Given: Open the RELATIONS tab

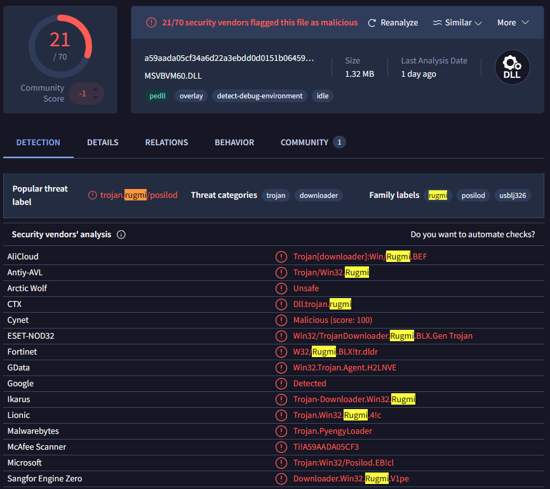Looking at the screenshot, I should point(166,143).
